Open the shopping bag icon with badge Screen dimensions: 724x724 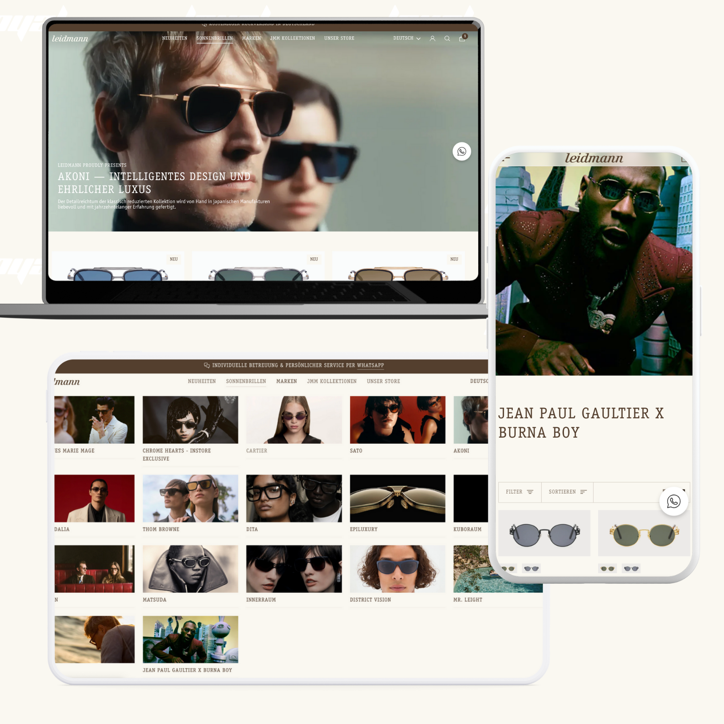click(x=463, y=38)
